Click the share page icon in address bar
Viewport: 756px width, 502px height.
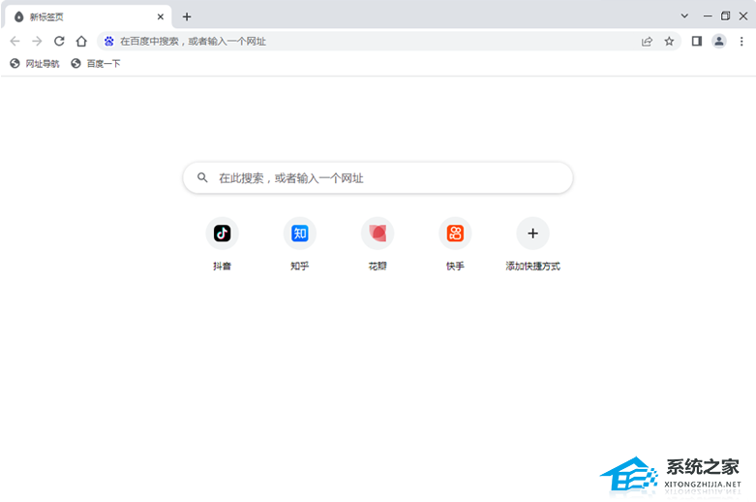[647, 41]
